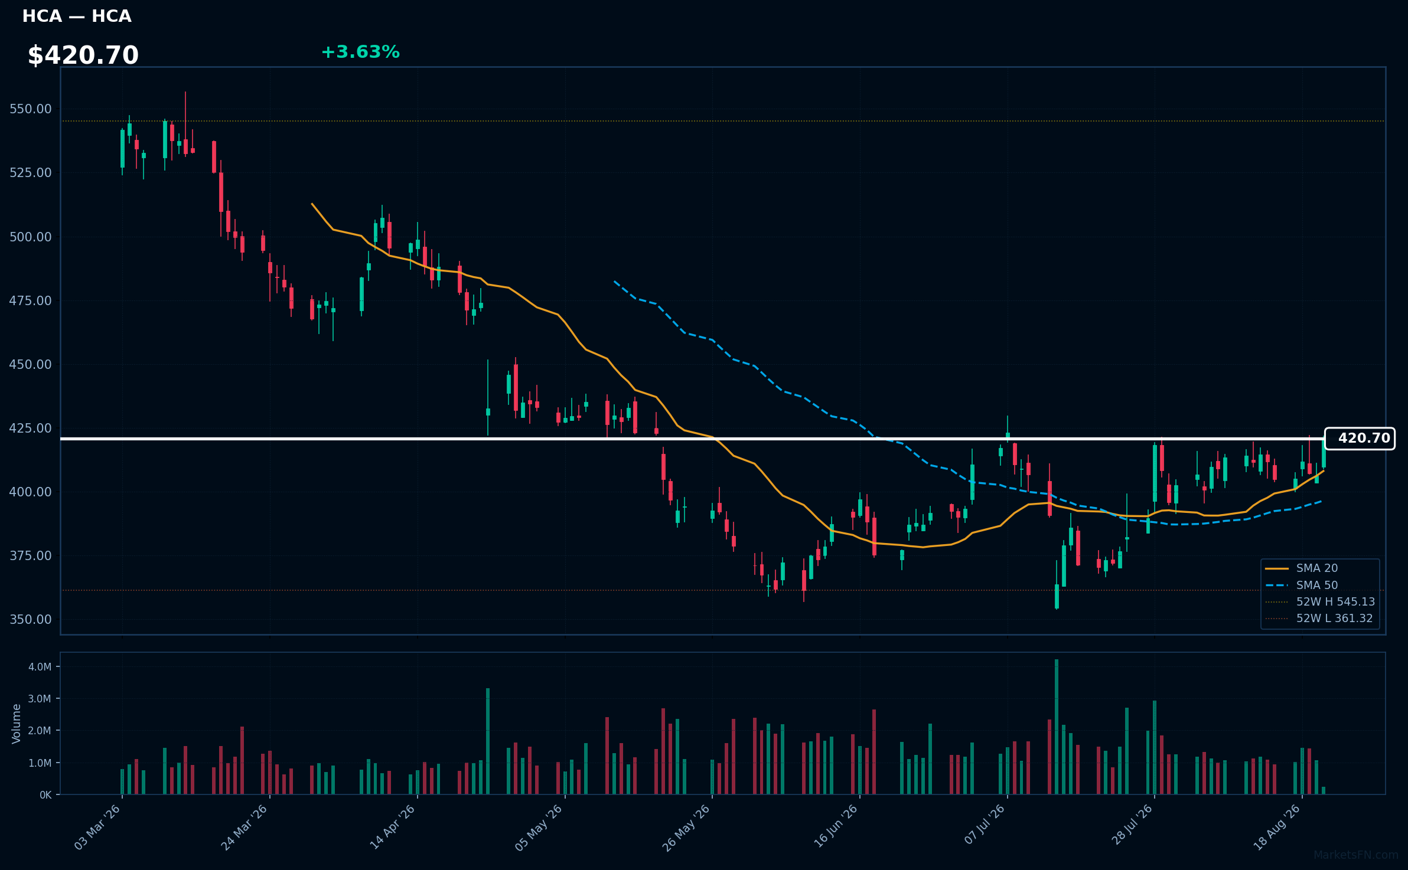Image resolution: width=1408 pixels, height=870 pixels.
Task: Click the 0K volume axis label
Action: click(x=45, y=795)
